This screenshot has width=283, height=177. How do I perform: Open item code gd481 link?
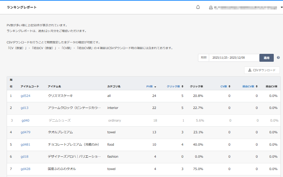click(25, 145)
